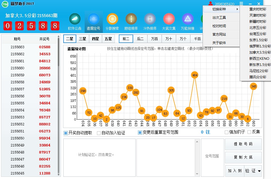This screenshot has height=179, width=271.
Task: Click the 复制大底 button
Action: pyautogui.click(x=243, y=157)
